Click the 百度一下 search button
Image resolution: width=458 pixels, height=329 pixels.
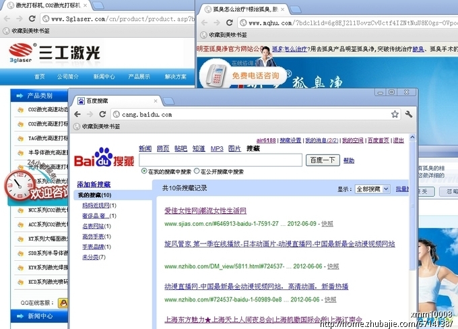(323, 160)
